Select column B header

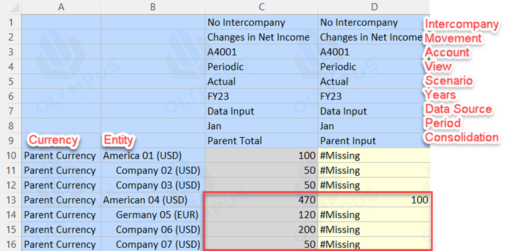(153, 7)
